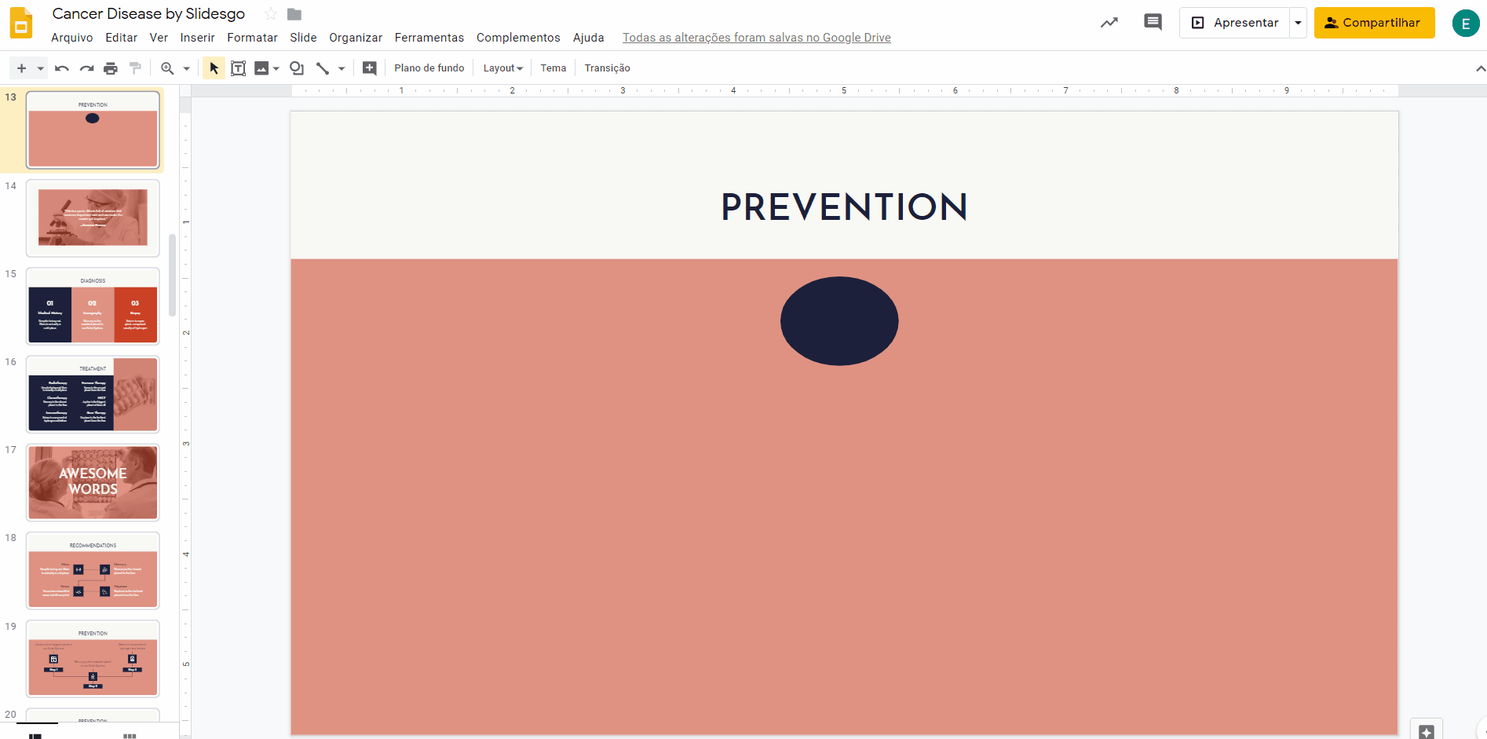Select slide 19 Prevention thumbnail
Screen dimensions: 1487x739
click(x=93, y=658)
